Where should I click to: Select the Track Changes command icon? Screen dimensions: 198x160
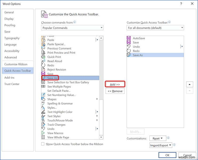click(43, 125)
